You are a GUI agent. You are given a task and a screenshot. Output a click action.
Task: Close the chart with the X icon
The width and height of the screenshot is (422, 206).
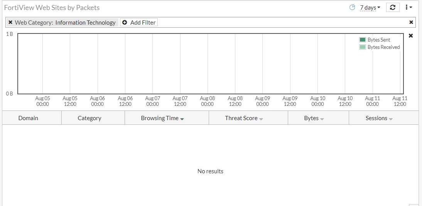[x=411, y=36]
